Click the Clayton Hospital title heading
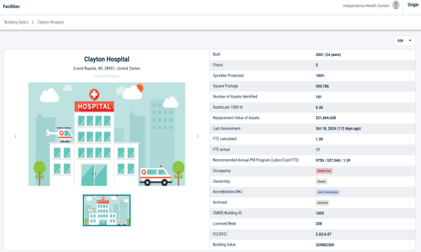The height and width of the screenshot is (252, 421). click(106, 59)
